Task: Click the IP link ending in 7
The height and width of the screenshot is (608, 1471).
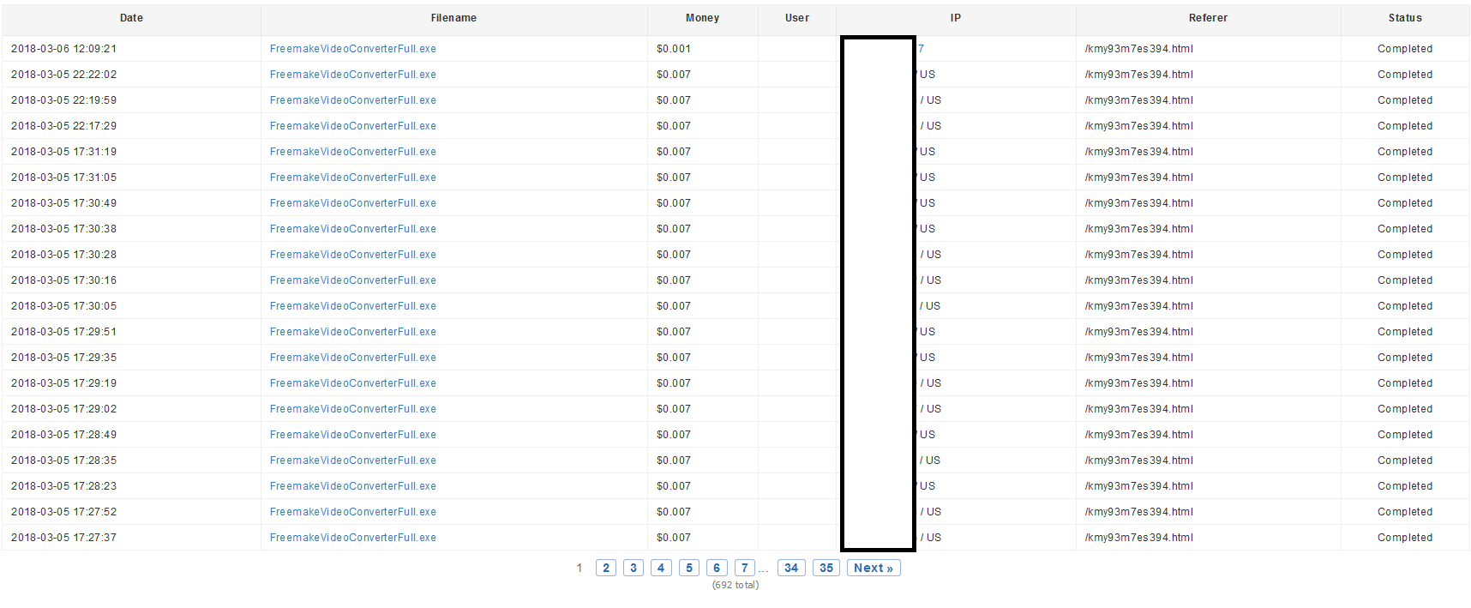Action: click(921, 49)
